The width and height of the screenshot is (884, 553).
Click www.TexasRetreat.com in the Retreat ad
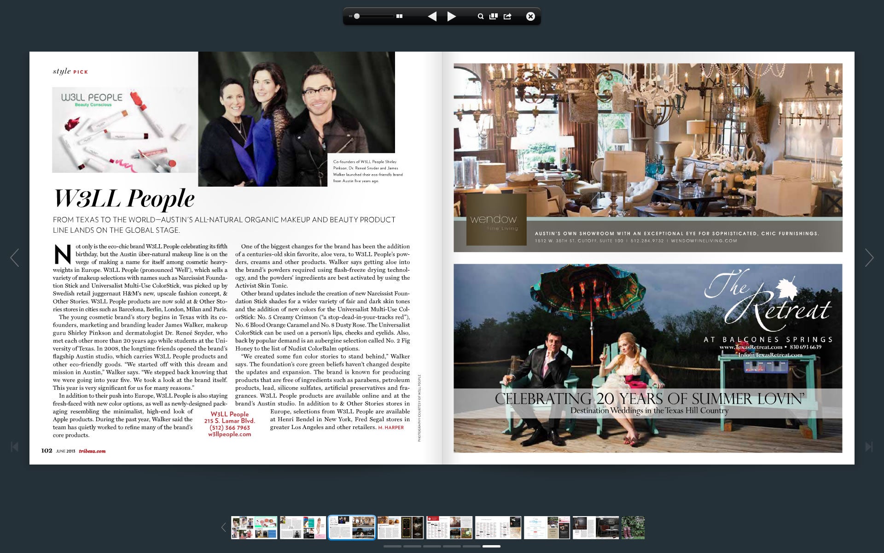click(750, 347)
